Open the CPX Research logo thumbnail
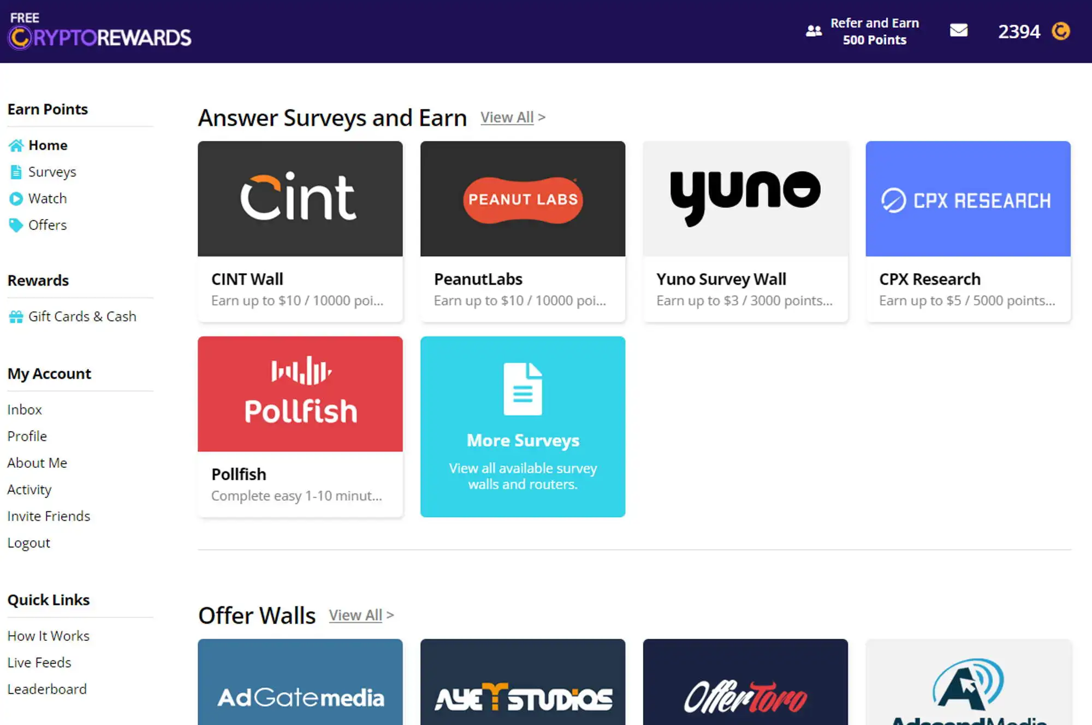Viewport: 1092px width, 725px height. point(968,199)
